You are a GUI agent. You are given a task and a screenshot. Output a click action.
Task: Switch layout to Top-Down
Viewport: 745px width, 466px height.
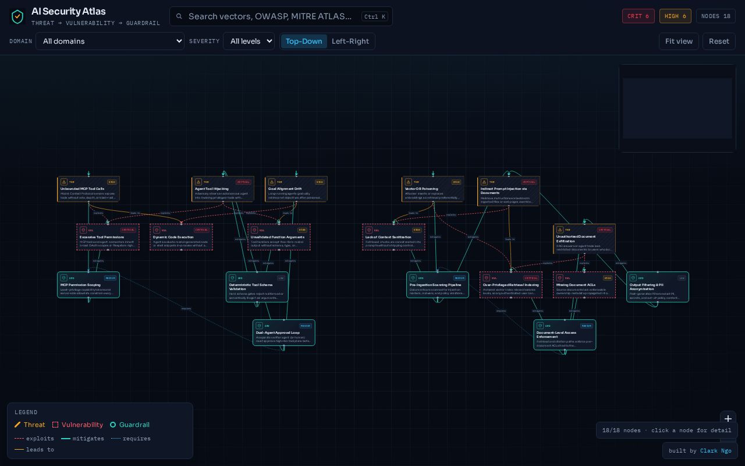(304, 41)
